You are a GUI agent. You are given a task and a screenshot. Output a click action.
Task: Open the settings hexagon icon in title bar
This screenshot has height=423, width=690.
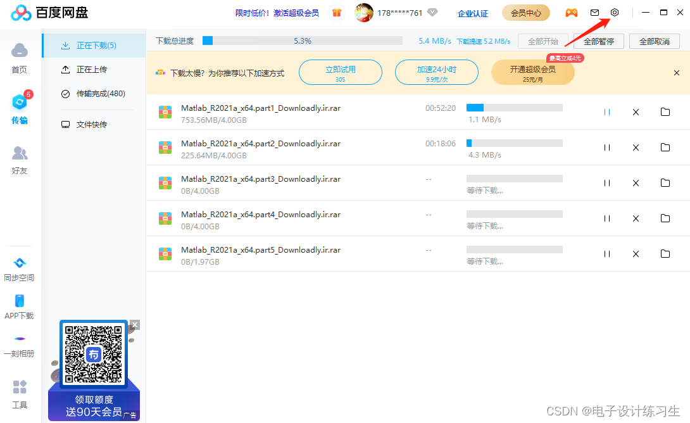click(614, 12)
